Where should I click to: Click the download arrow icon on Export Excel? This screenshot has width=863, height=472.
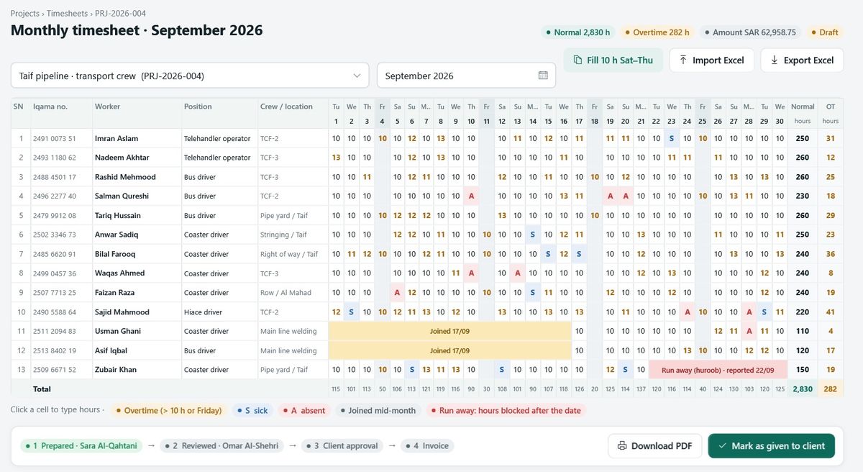[x=775, y=60]
